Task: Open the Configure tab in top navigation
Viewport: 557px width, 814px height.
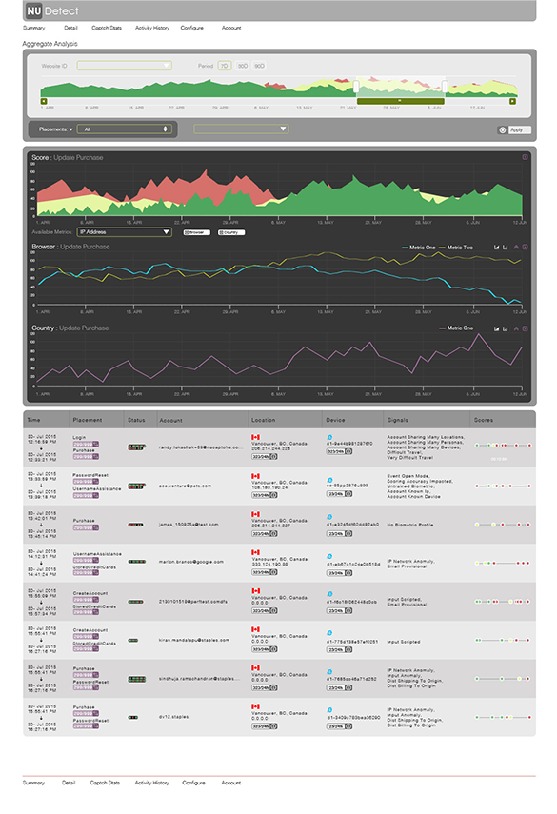Action: click(x=192, y=28)
